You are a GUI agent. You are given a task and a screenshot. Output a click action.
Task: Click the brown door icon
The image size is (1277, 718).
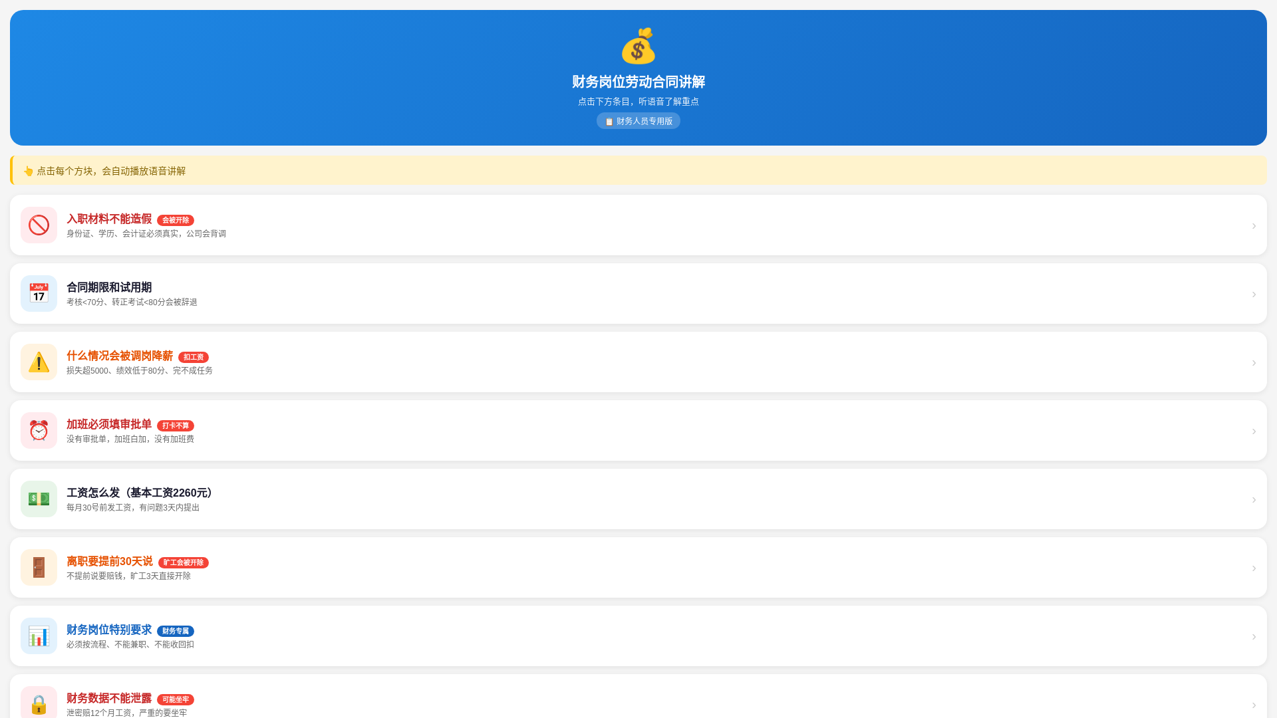pyautogui.click(x=39, y=568)
